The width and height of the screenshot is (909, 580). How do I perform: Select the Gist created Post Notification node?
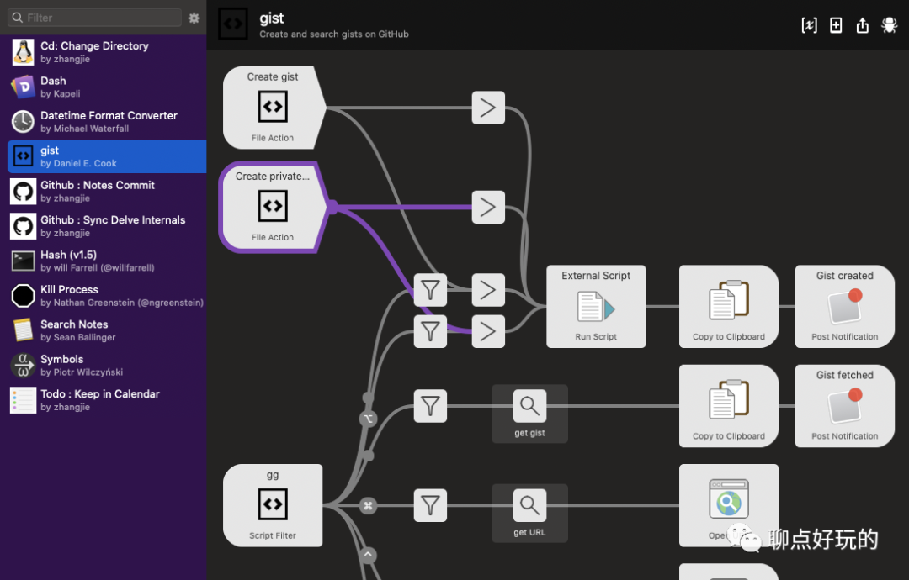point(845,306)
